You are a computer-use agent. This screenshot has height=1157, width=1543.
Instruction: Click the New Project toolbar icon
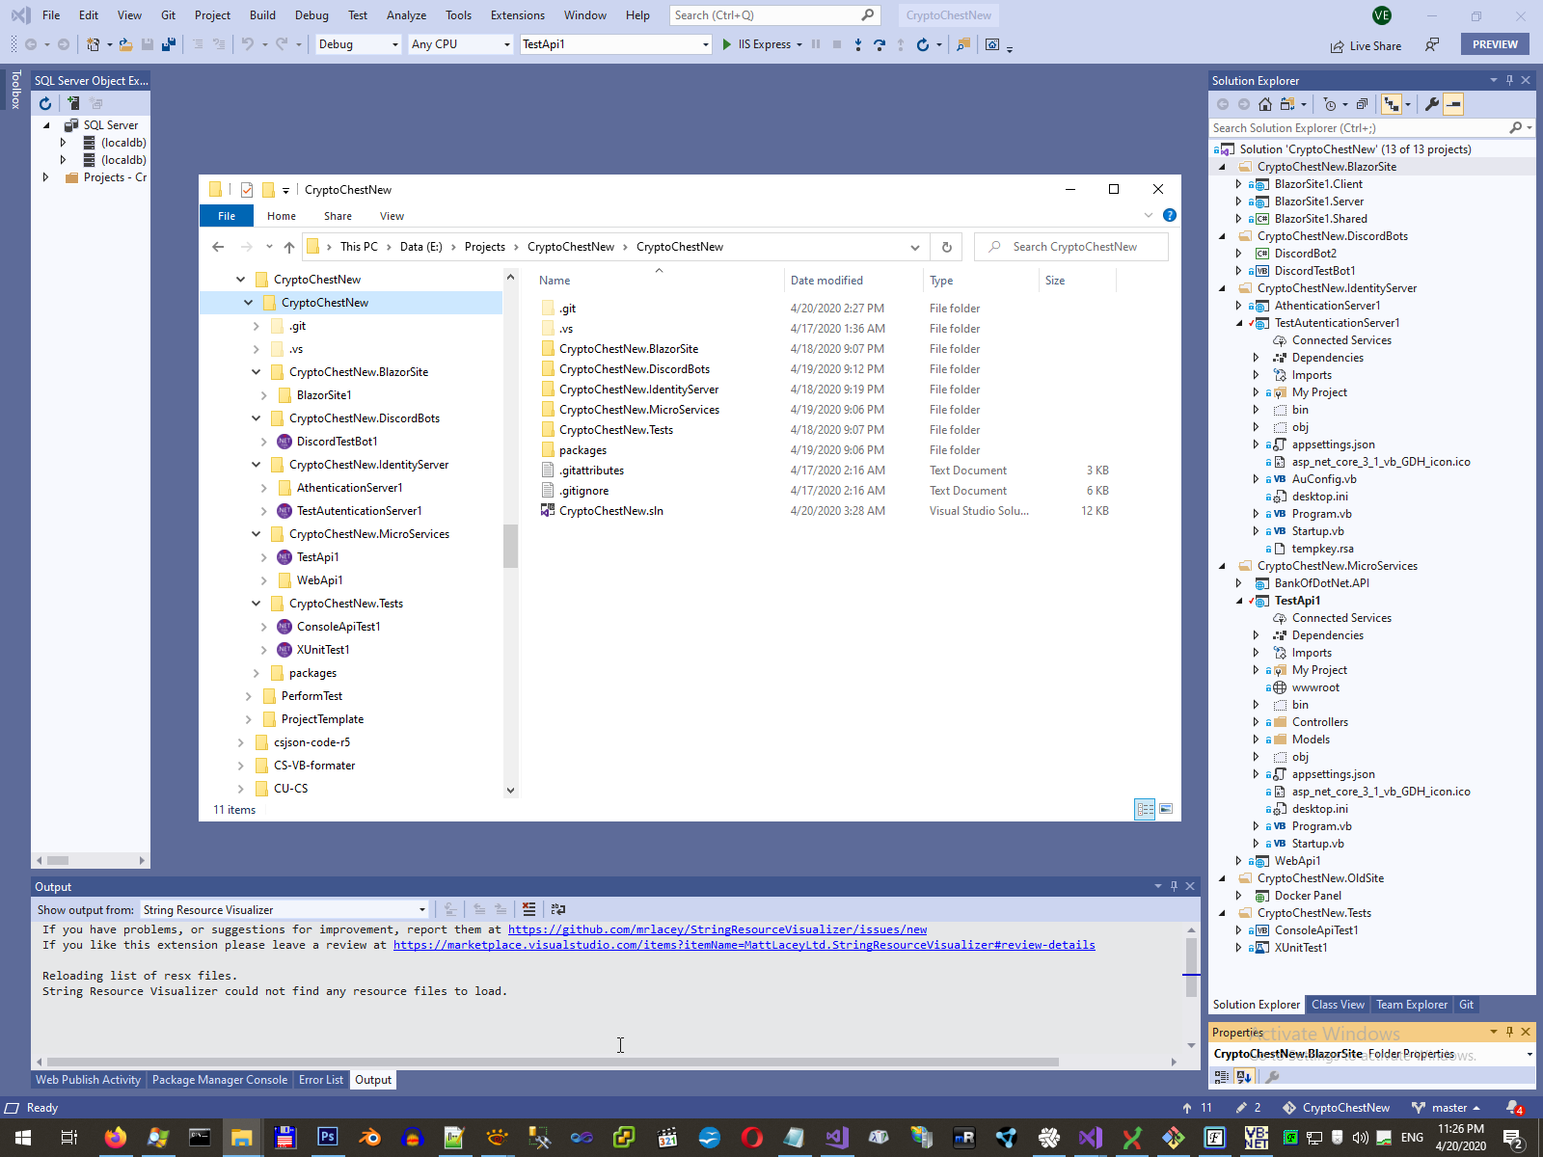[94, 44]
